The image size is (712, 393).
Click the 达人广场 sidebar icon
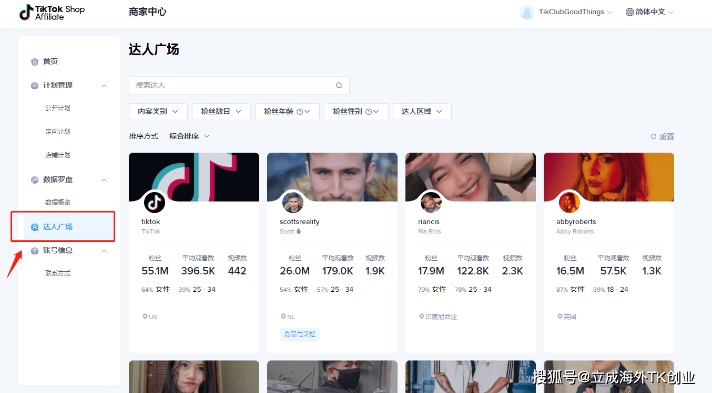click(x=35, y=227)
